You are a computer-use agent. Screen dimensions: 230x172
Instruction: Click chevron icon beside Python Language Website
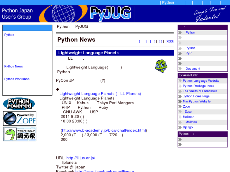tap(180, 81)
